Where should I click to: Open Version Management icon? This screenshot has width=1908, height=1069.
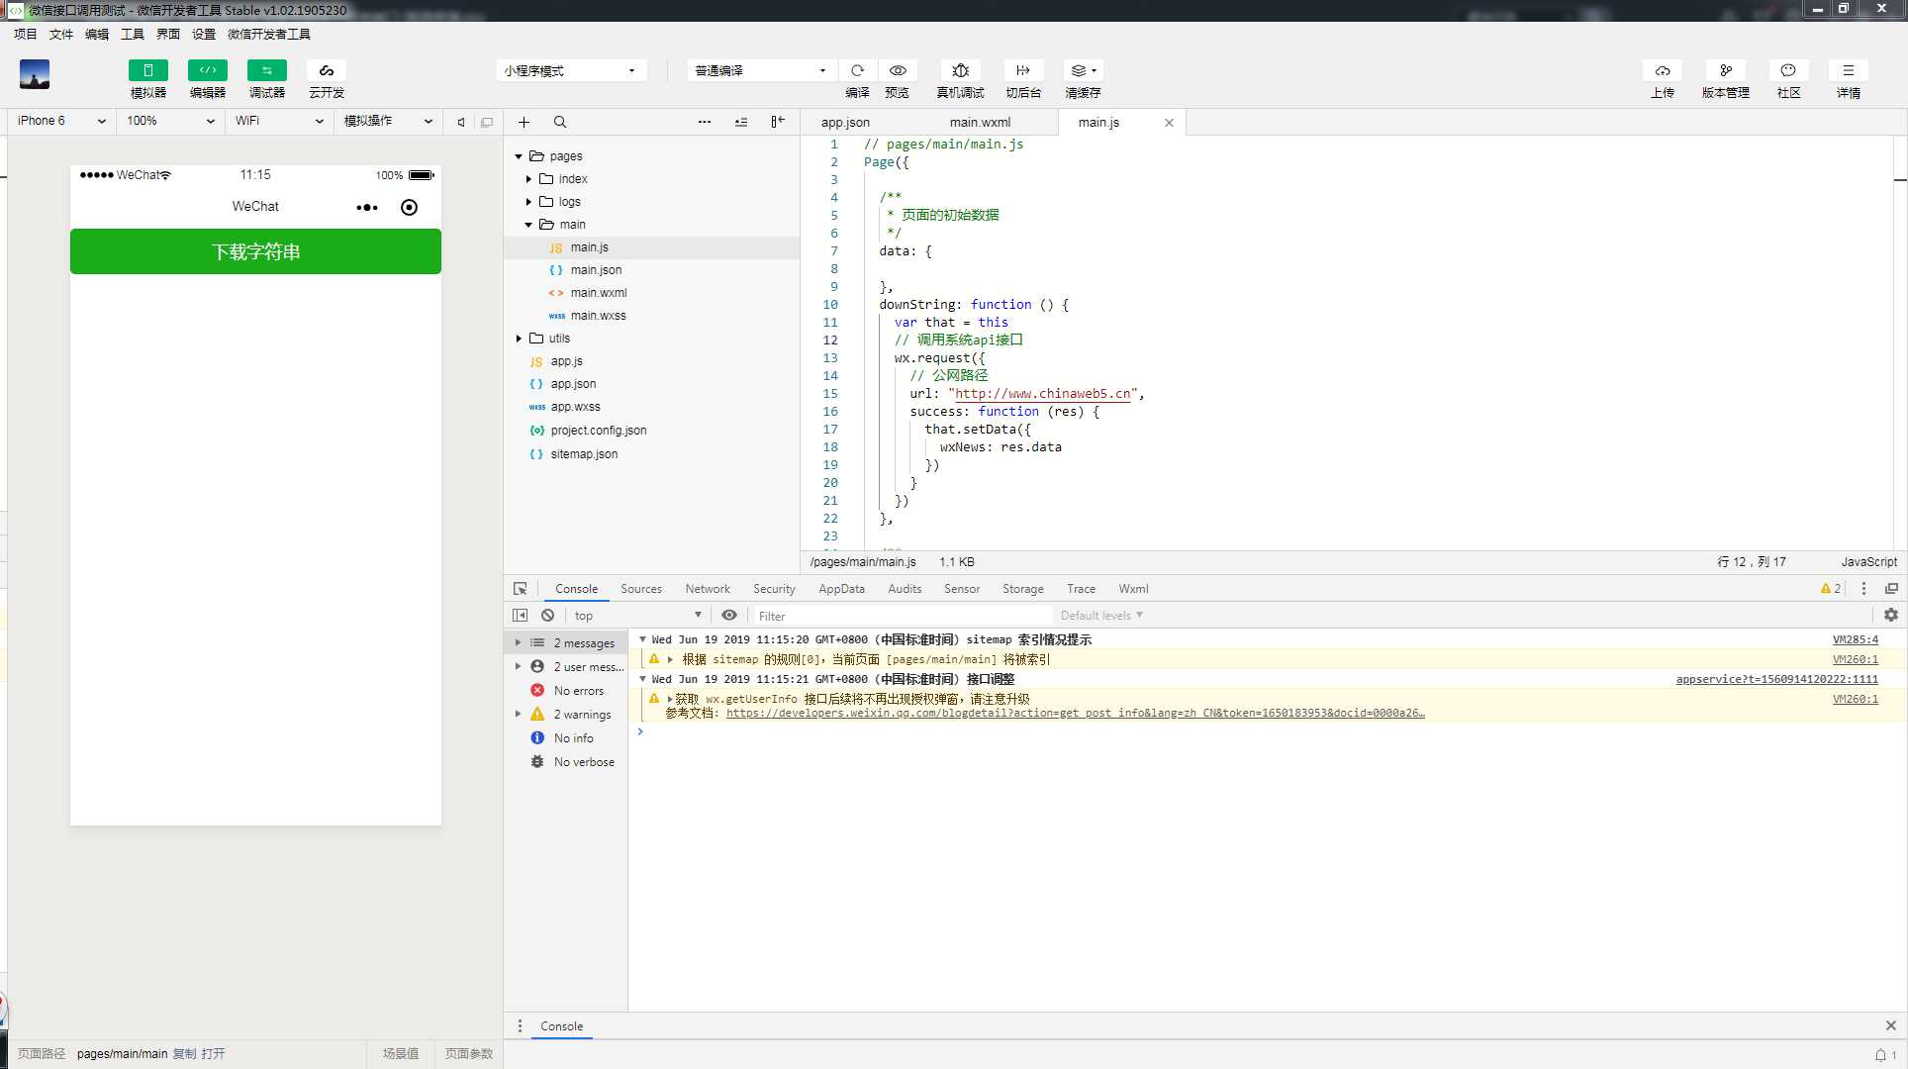pyautogui.click(x=1725, y=70)
